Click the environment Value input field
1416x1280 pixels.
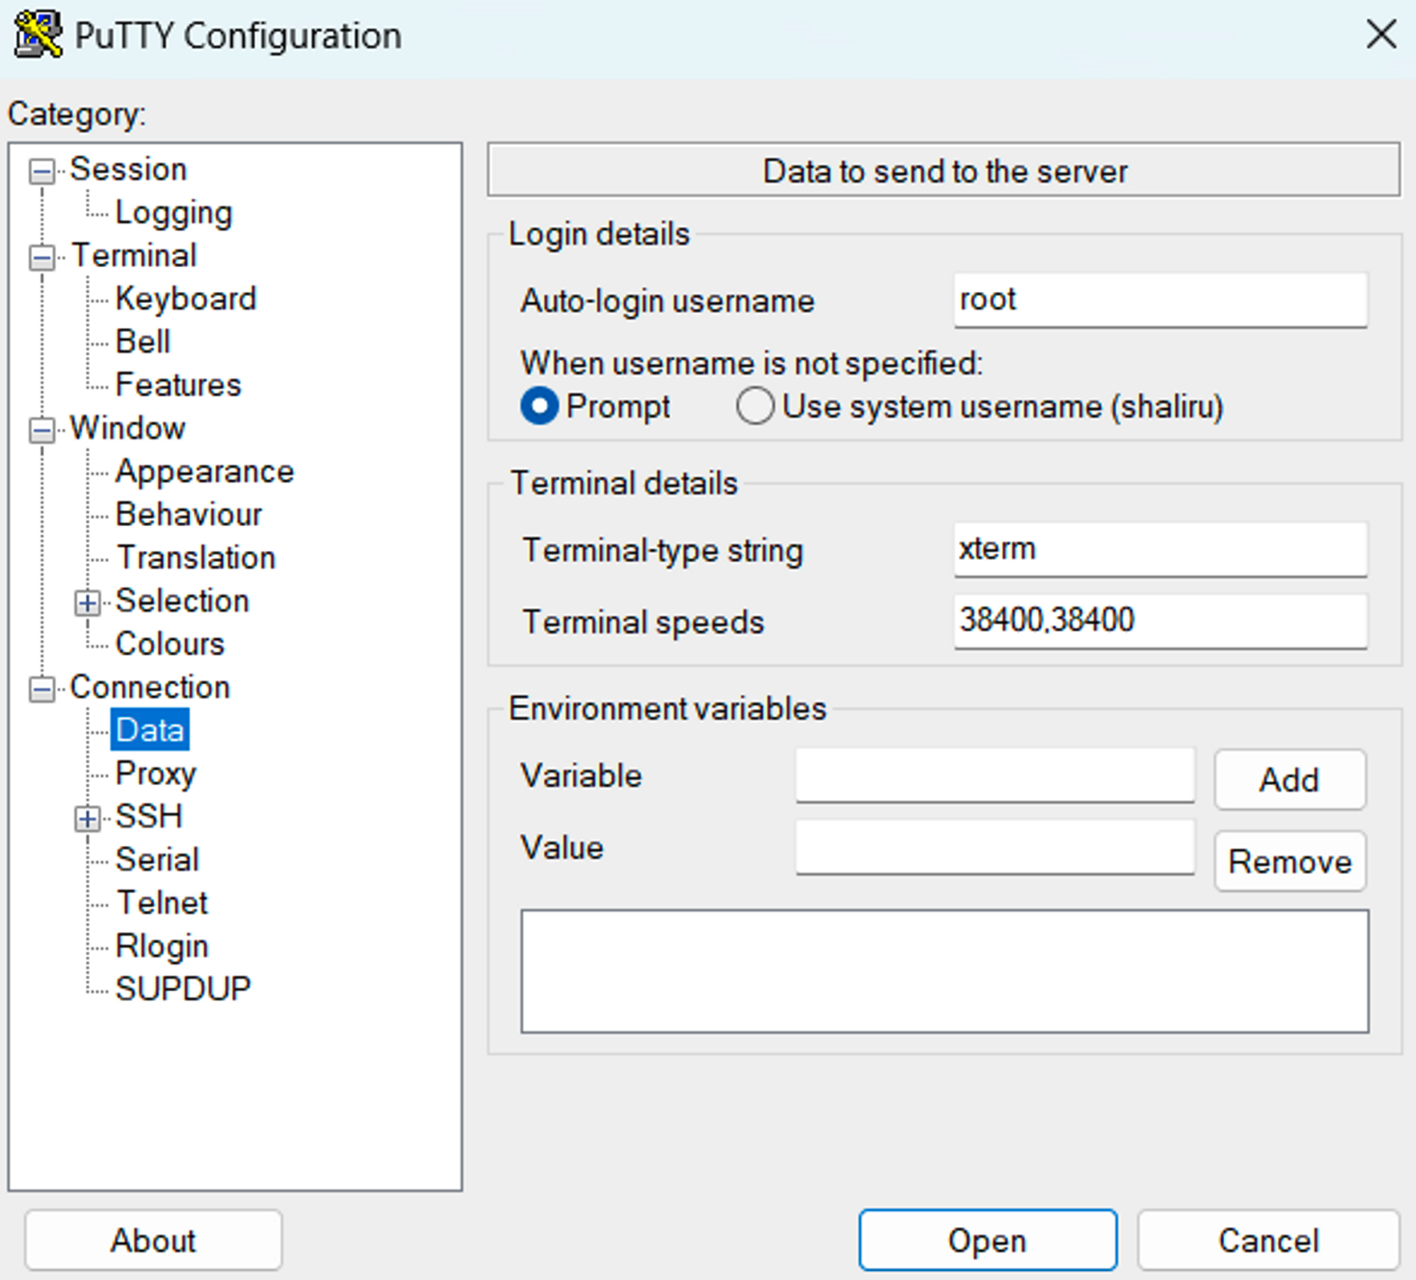click(995, 847)
